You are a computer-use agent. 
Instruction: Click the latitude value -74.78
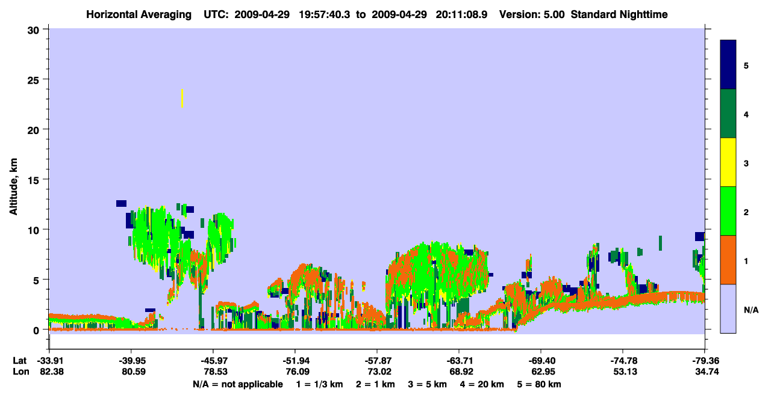[x=623, y=361]
